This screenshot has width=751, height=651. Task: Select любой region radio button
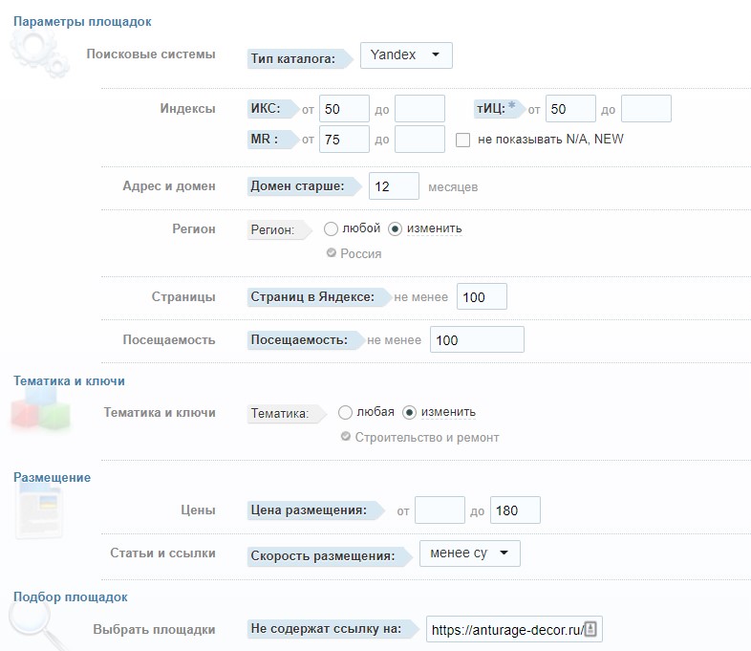[331, 229]
